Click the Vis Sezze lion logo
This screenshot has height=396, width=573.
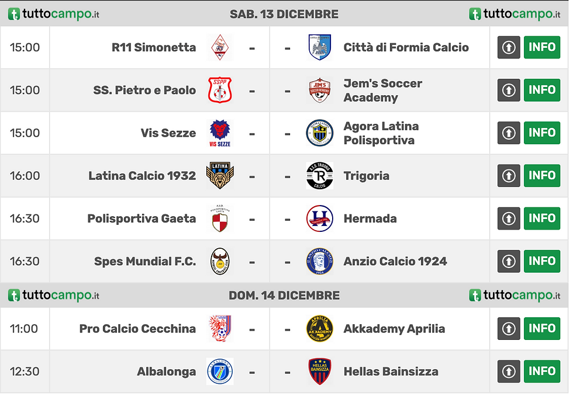click(x=220, y=133)
